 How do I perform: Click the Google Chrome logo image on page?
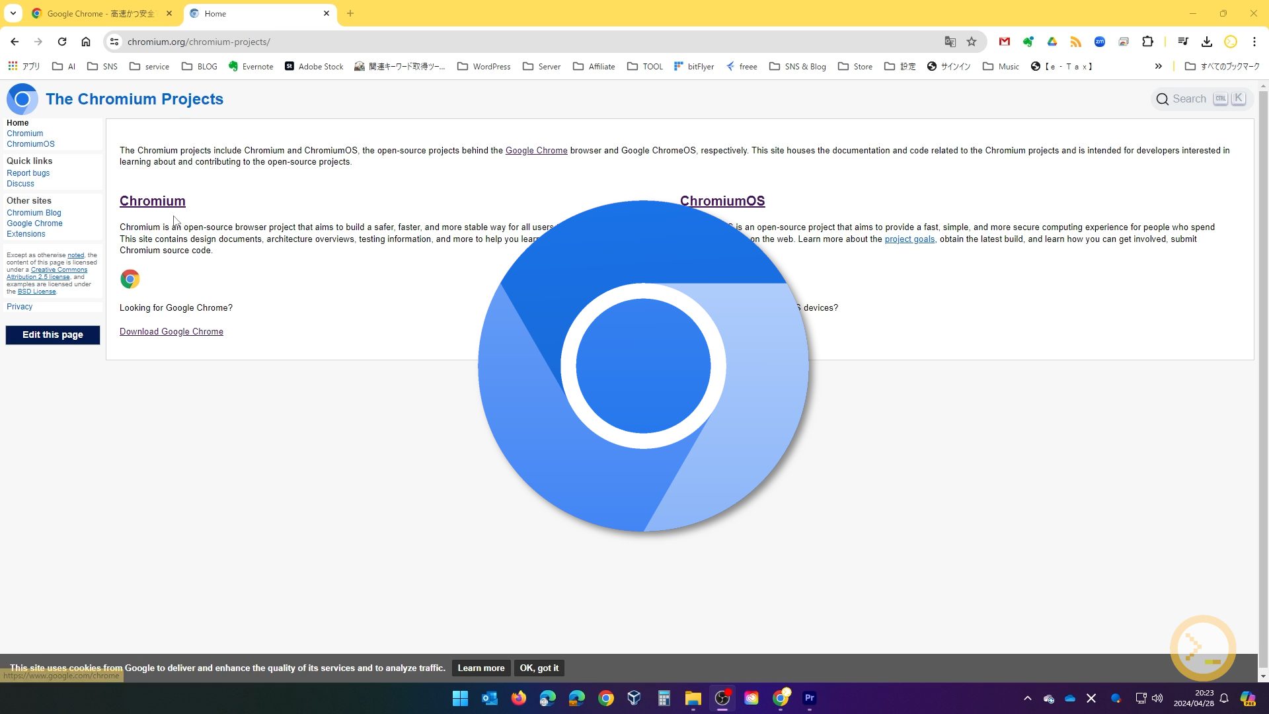click(130, 279)
